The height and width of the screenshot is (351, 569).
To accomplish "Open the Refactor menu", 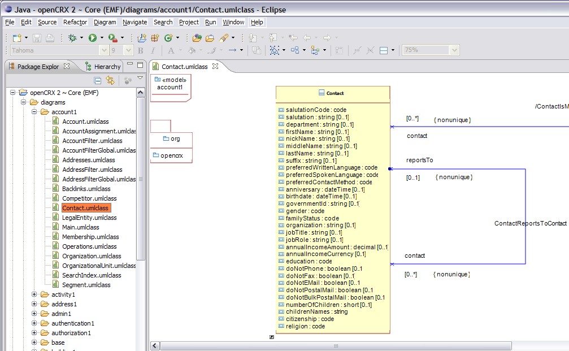I will pos(75,22).
